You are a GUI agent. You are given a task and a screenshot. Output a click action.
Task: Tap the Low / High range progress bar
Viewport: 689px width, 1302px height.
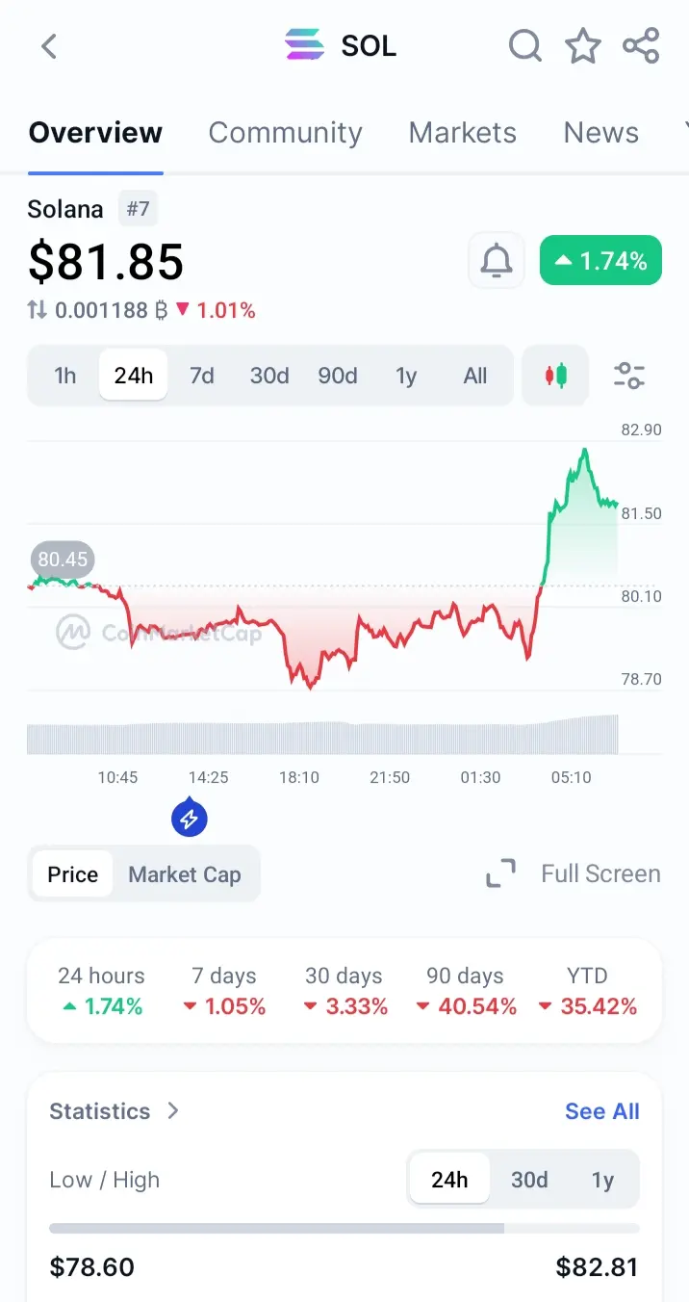(344, 1228)
